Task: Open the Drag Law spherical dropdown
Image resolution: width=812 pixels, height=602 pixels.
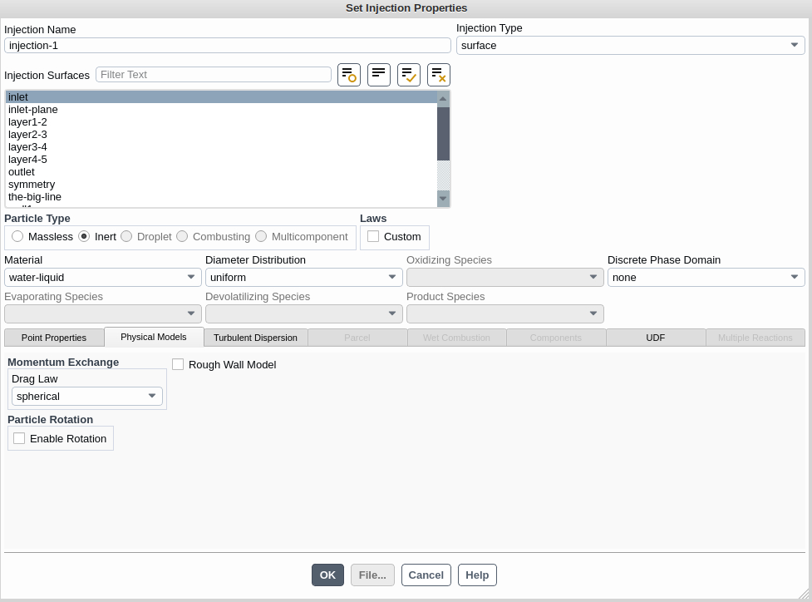Action: click(x=86, y=397)
